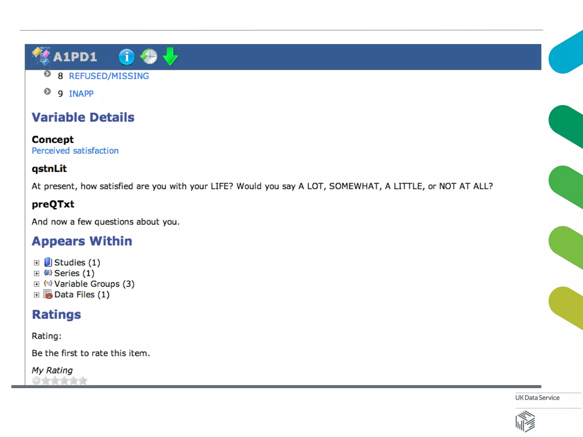Open the Perceived satisfaction concept link
This screenshot has height=437, width=583.
click(75, 151)
